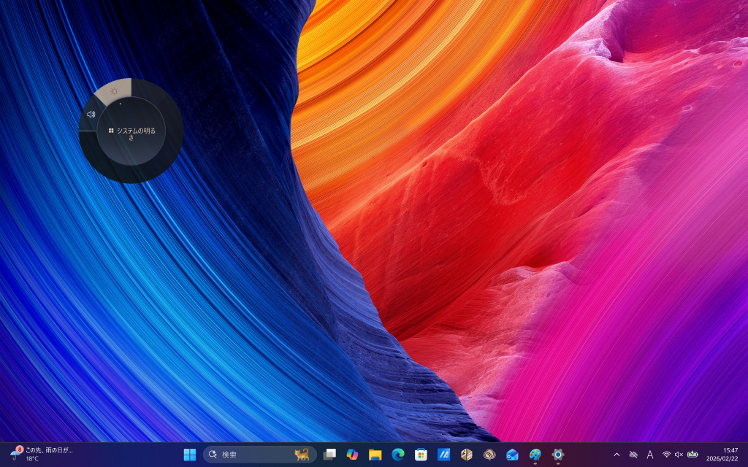
Task: Click the muted speaker tray icon
Action: click(x=679, y=455)
